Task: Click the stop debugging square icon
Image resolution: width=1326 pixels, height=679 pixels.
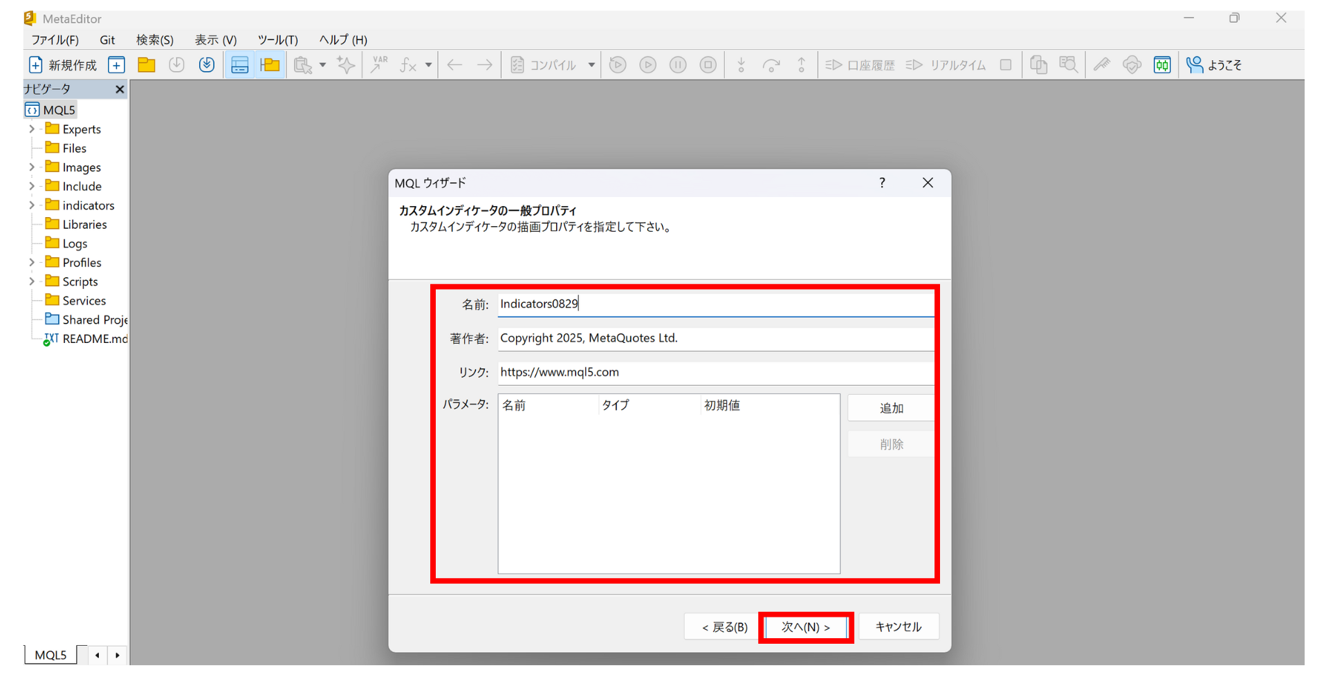Action: [x=708, y=65]
